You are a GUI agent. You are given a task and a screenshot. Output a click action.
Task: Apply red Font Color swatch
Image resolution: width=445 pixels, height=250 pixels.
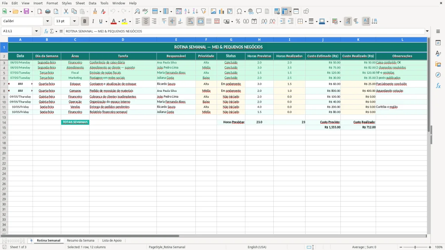pyautogui.click(x=114, y=21)
